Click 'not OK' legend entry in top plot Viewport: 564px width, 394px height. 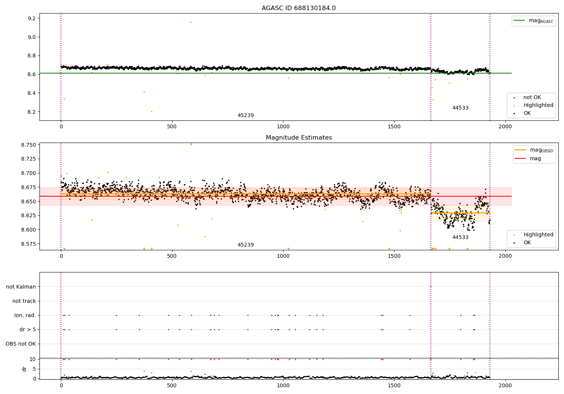click(532, 98)
